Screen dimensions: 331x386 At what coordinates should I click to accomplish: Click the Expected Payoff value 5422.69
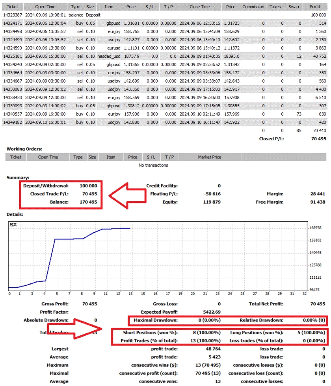pos(212,312)
